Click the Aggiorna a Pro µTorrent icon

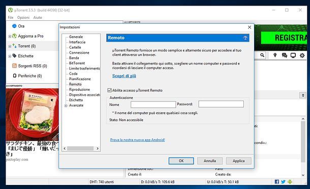(x=14, y=36)
